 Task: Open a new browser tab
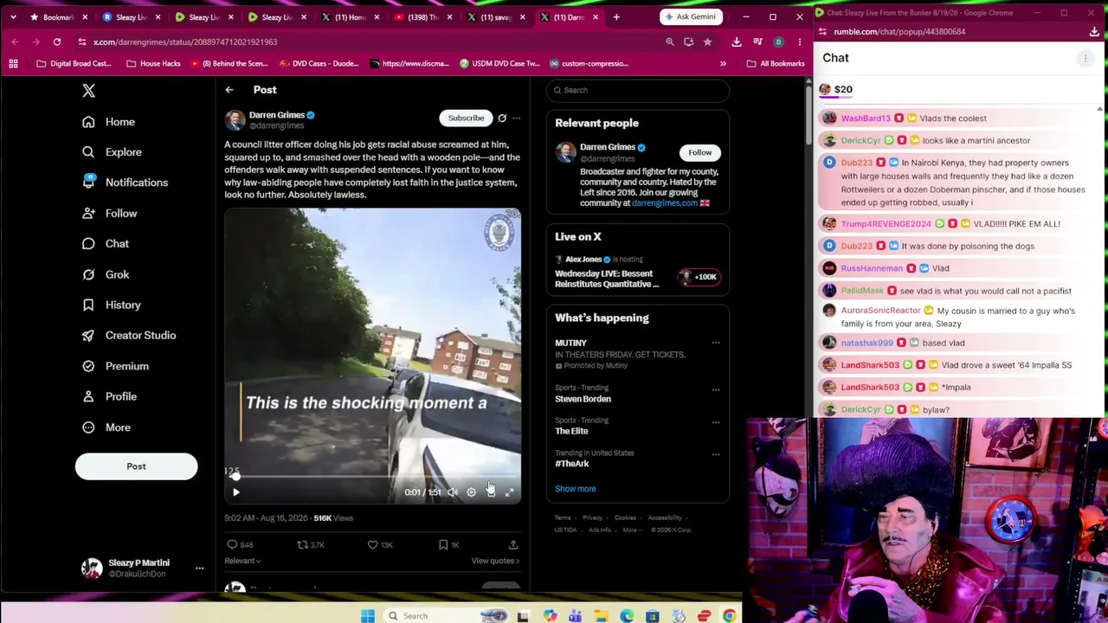pyautogui.click(x=616, y=17)
